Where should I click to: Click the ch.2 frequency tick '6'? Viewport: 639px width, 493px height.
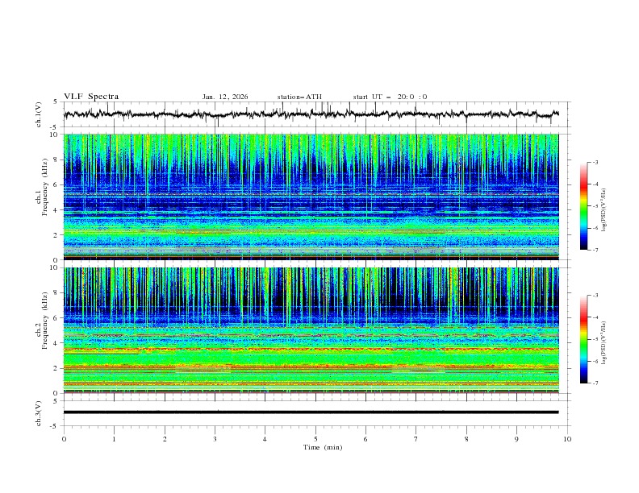(x=56, y=318)
